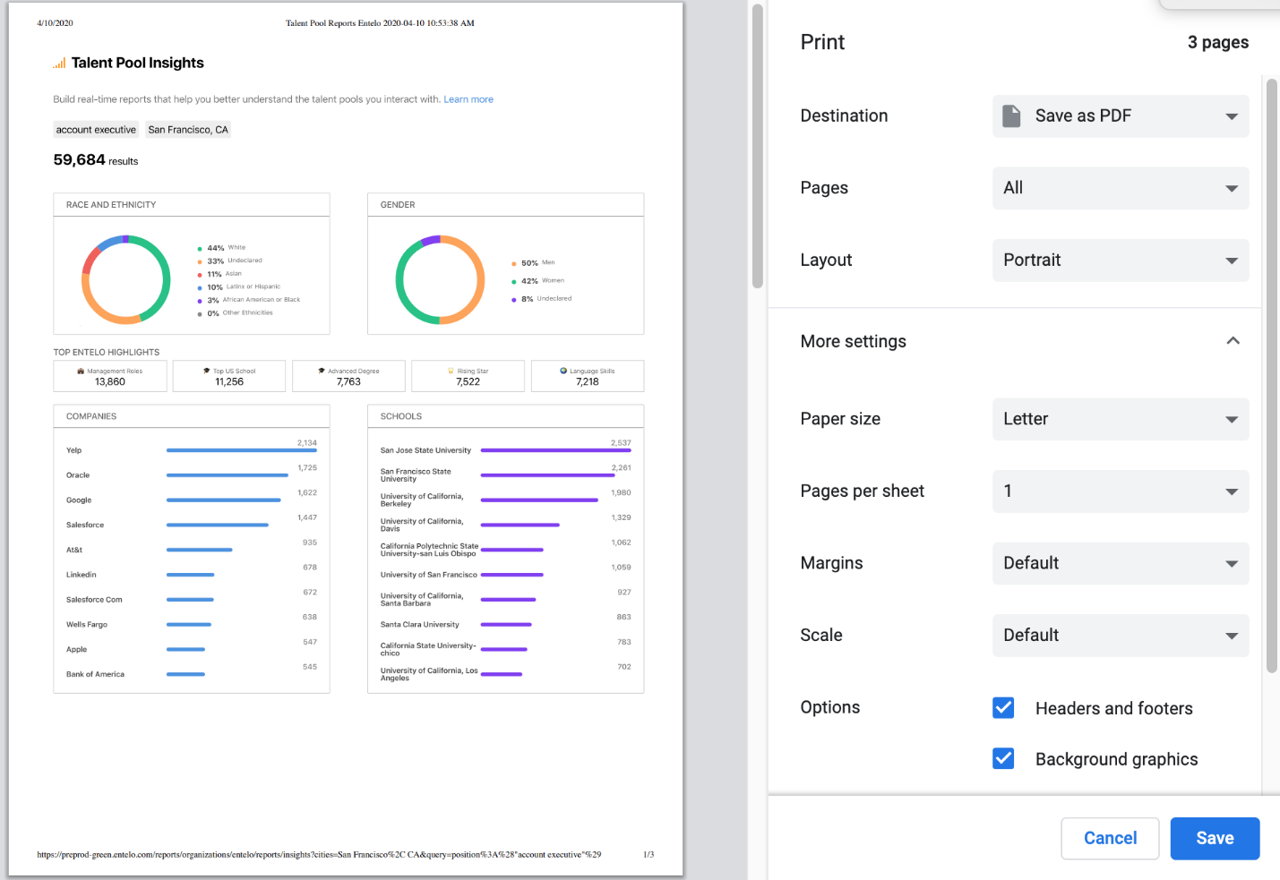Click Santa Clara University row
Image resolution: width=1280 pixels, height=880 pixels.
click(x=506, y=624)
